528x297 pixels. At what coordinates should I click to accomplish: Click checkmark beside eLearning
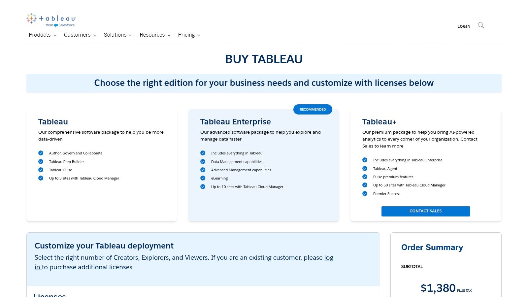tap(203, 178)
